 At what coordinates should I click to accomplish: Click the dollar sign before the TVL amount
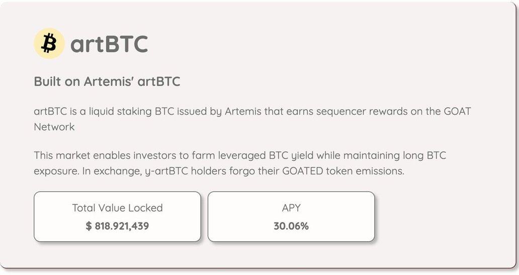pos(89,226)
